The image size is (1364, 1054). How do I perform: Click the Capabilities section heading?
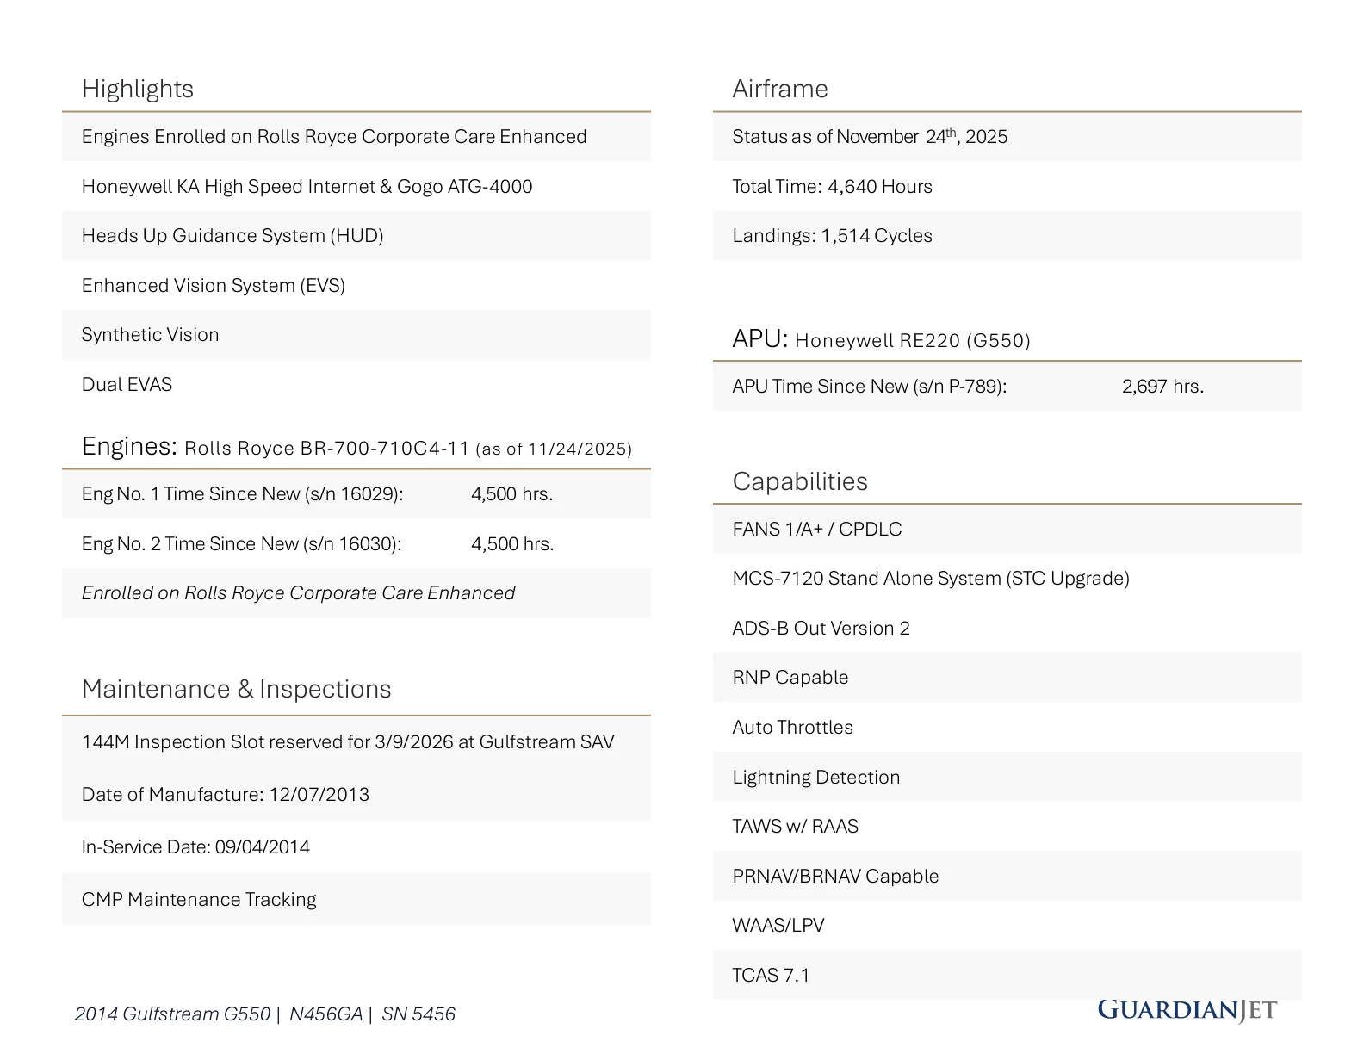coord(799,481)
